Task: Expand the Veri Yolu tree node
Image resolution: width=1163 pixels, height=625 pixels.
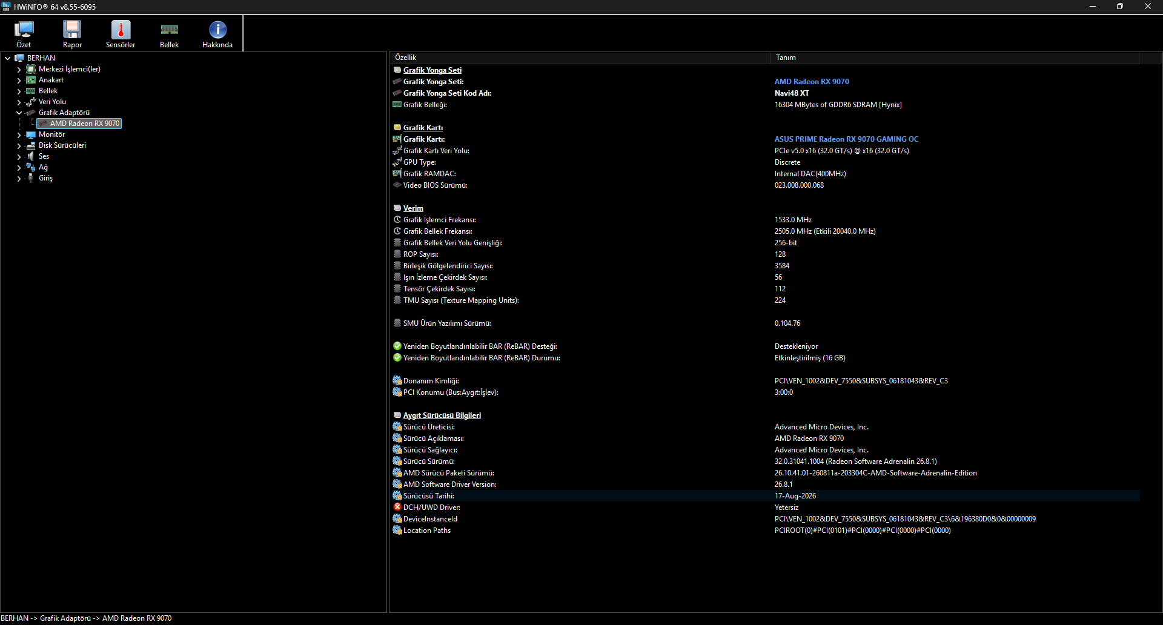Action: (x=19, y=102)
